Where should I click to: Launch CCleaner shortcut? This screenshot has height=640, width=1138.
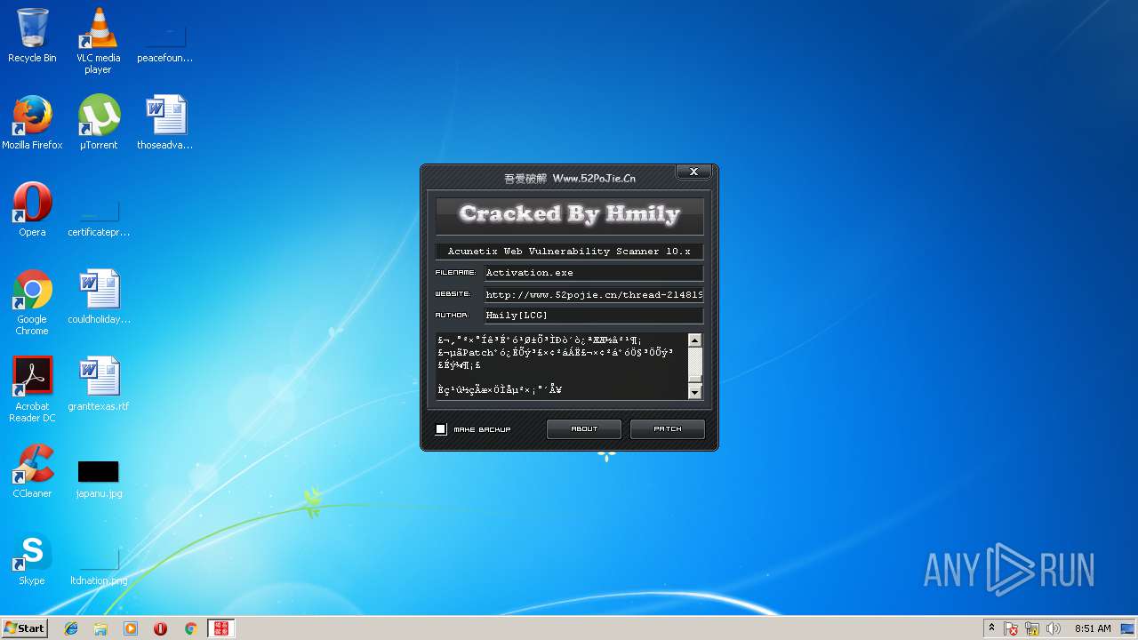pyautogui.click(x=32, y=471)
